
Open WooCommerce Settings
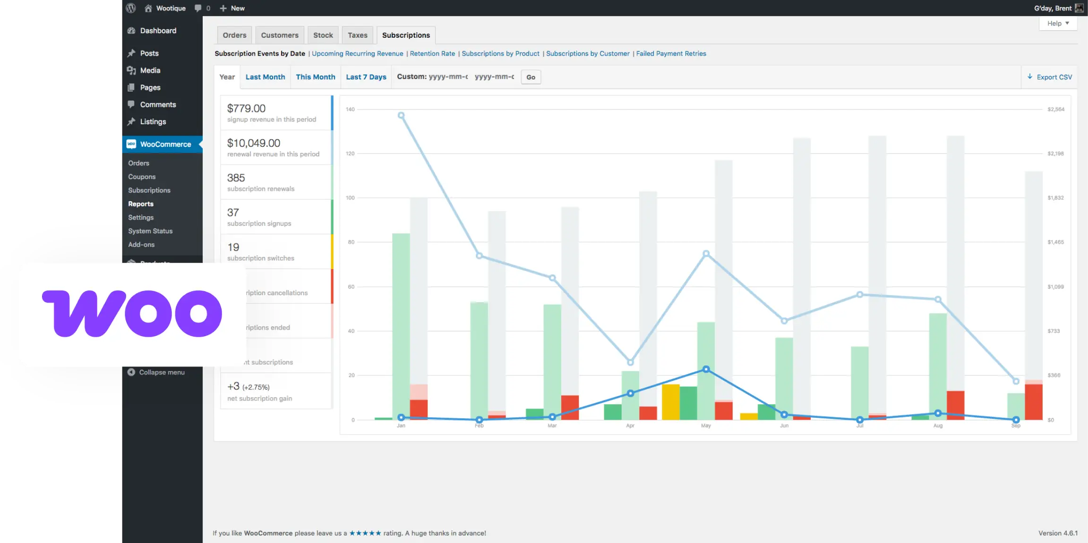pyautogui.click(x=141, y=217)
